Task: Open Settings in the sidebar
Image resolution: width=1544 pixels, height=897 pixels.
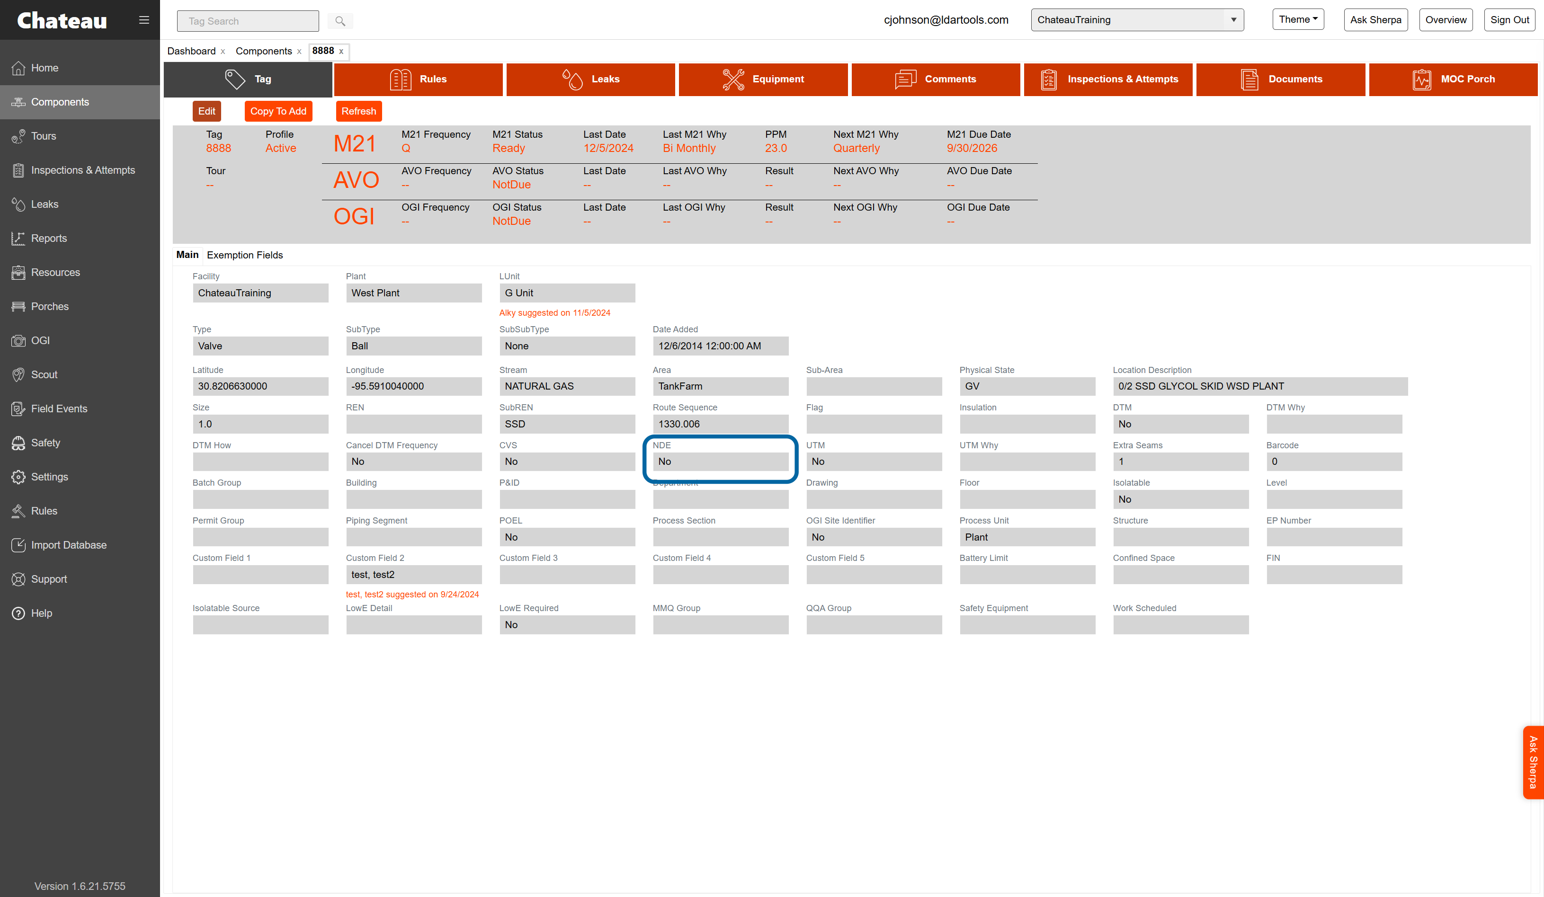Action: [x=80, y=477]
